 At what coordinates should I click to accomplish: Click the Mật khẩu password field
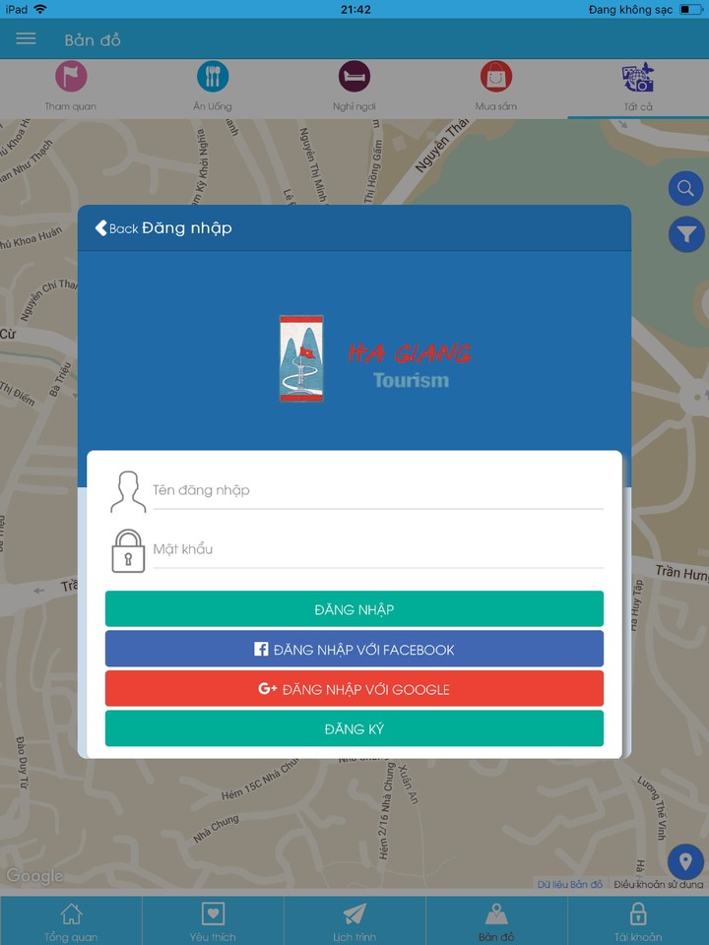point(378,549)
